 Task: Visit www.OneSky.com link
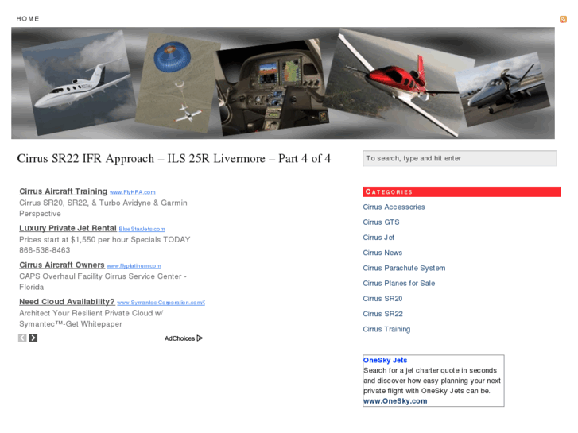[395, 401]
